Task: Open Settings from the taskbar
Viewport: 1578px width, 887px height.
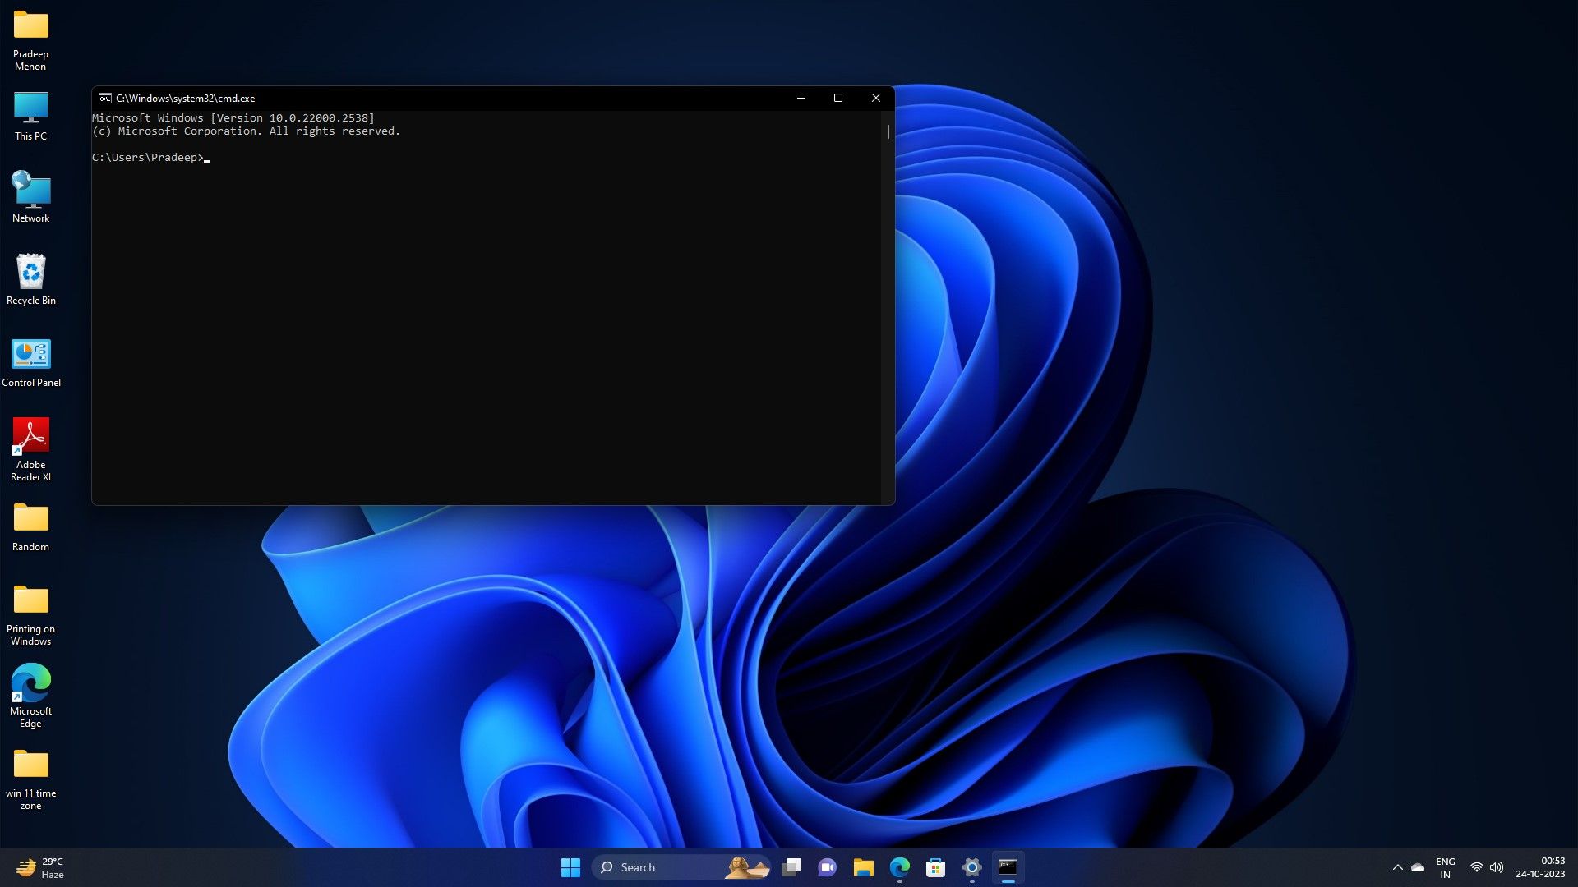Action: tap(971, 867)
